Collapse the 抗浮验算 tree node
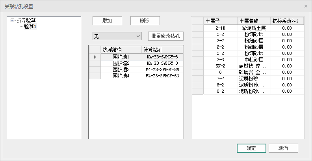Viewport: 312px width, 161px height. pos(13,20)
